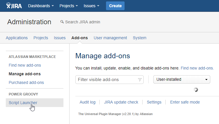This screenshot has width=219, height=124.
Task: Launch Script Launcher from sidebar
Action: (x=23, y=103)
